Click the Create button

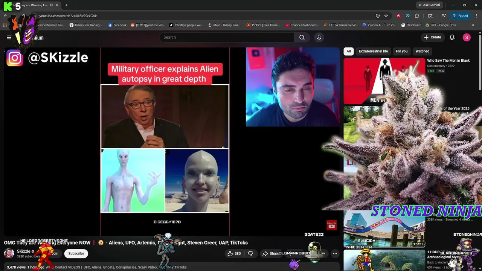tap(432, 37)
